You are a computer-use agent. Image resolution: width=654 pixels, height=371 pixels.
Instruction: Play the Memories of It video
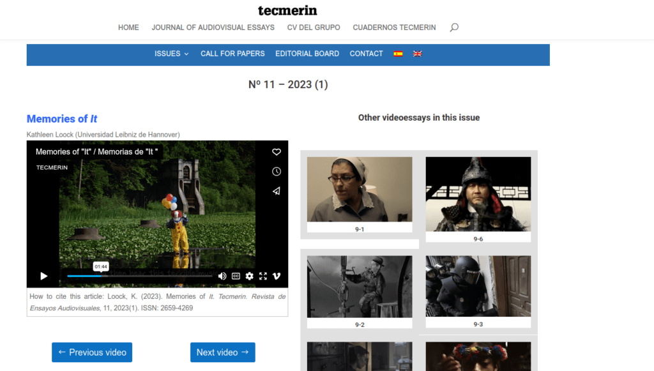[x=44, y=276]
